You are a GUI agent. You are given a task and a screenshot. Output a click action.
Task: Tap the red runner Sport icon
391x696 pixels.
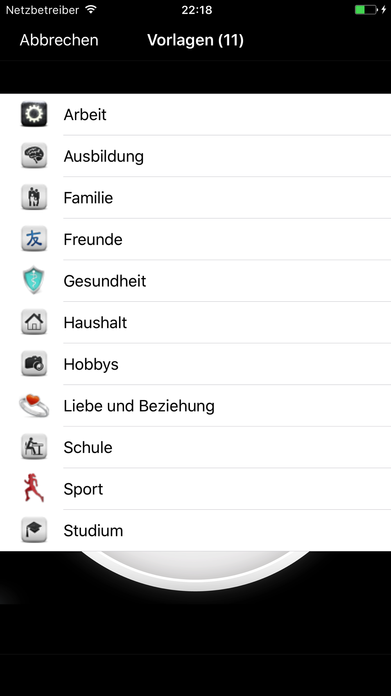[34, 488]
